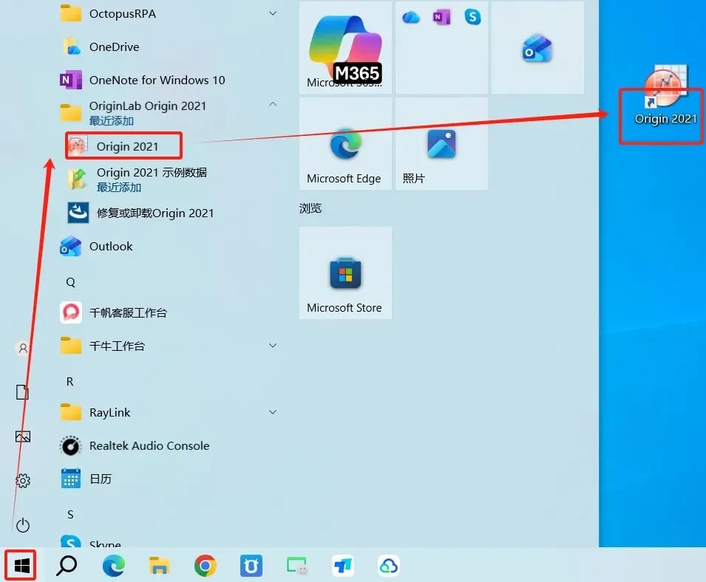Open 修复或卸载Origin 2021 entry
This screenshot has height=582, width=706.
[x=169, y=213]
